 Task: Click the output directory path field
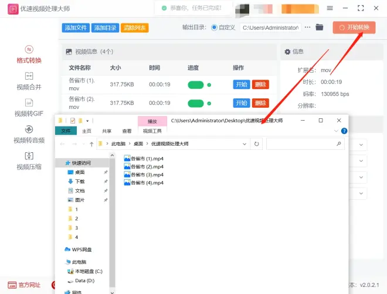coord(270,28)
